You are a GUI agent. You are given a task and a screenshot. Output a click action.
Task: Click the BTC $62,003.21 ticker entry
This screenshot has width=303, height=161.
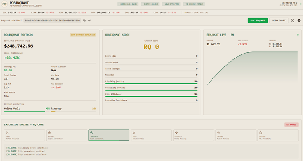tap(105, 12)
